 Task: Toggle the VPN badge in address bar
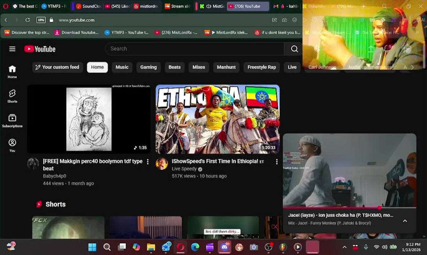(41, 20)
